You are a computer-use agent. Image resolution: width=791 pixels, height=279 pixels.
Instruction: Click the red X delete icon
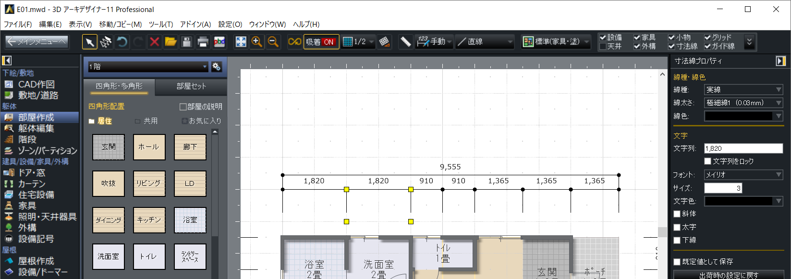154,42
